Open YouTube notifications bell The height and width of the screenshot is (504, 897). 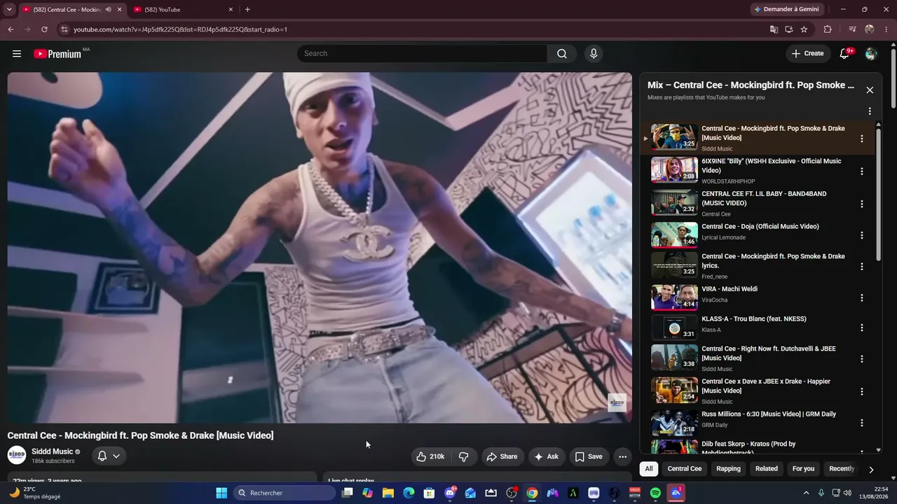click(x=844, y=54)
